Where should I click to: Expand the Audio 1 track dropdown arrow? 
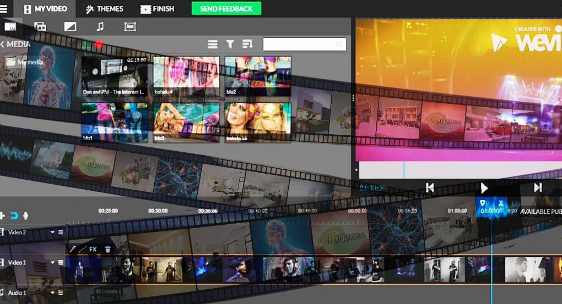[x=52, y=292]
